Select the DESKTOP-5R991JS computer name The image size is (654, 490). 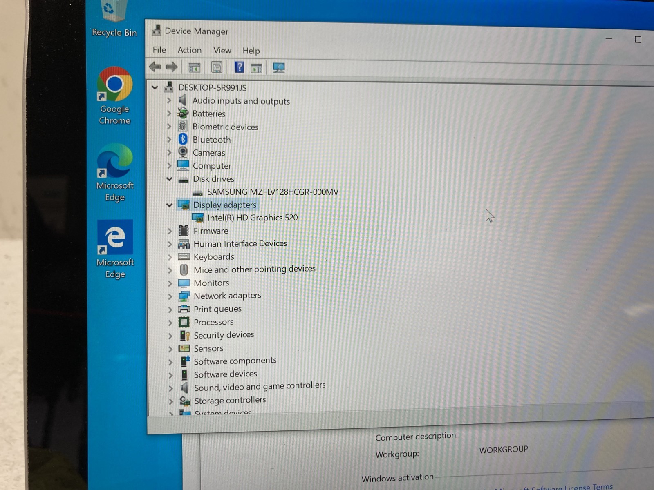213,87
